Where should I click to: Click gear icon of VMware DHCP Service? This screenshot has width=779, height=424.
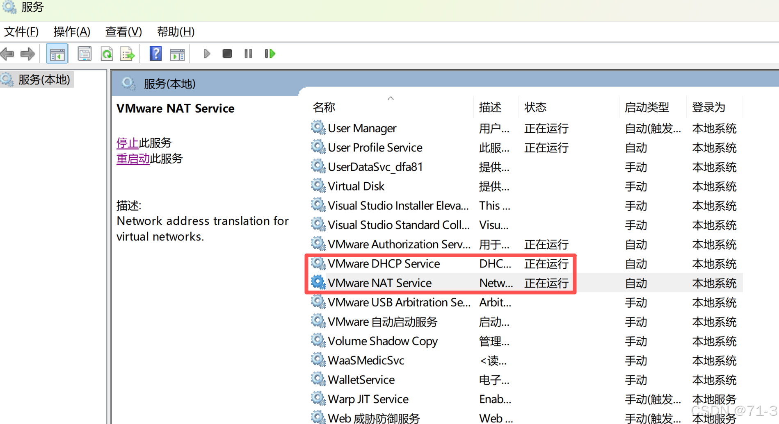tap(318, 263)
